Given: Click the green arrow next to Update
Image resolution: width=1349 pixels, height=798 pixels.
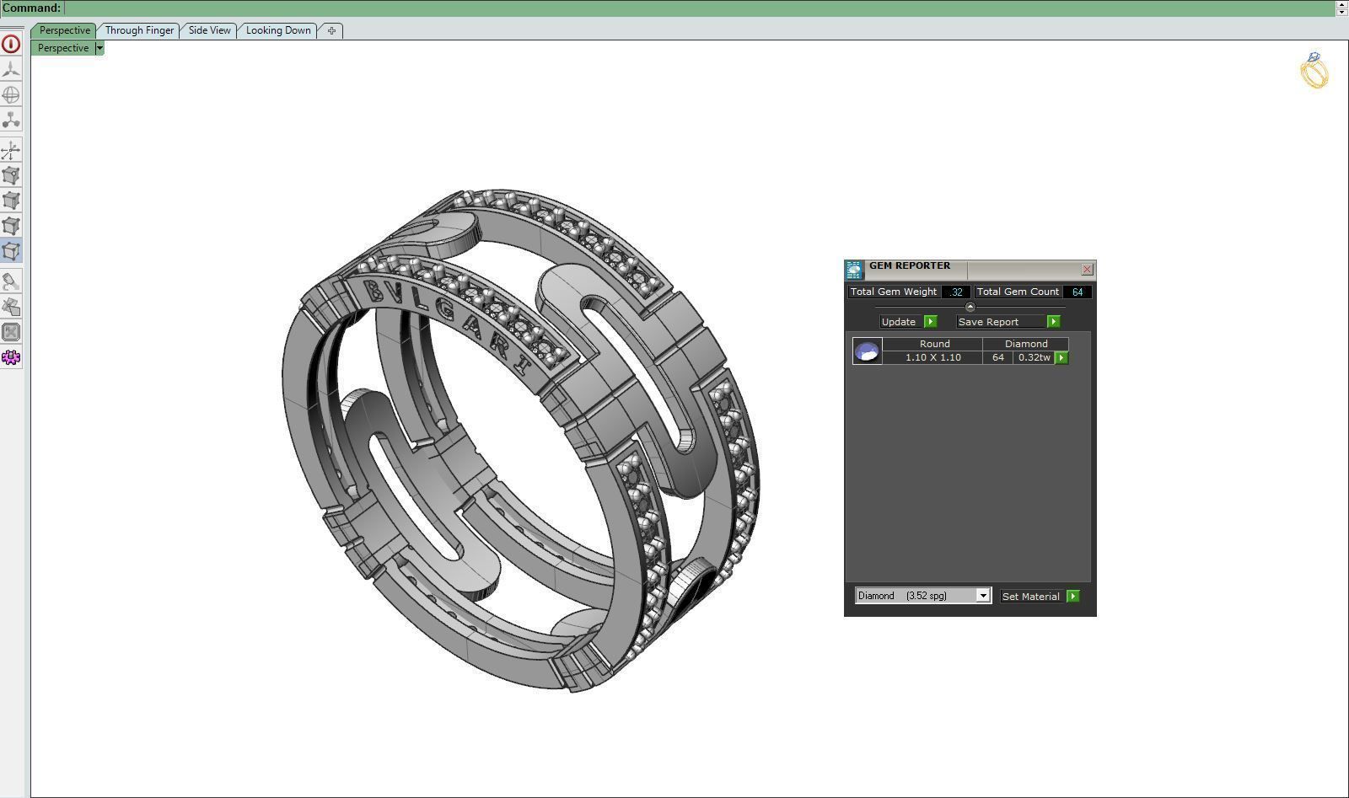Looking at the screenshot, I should (x=931, y=322).
